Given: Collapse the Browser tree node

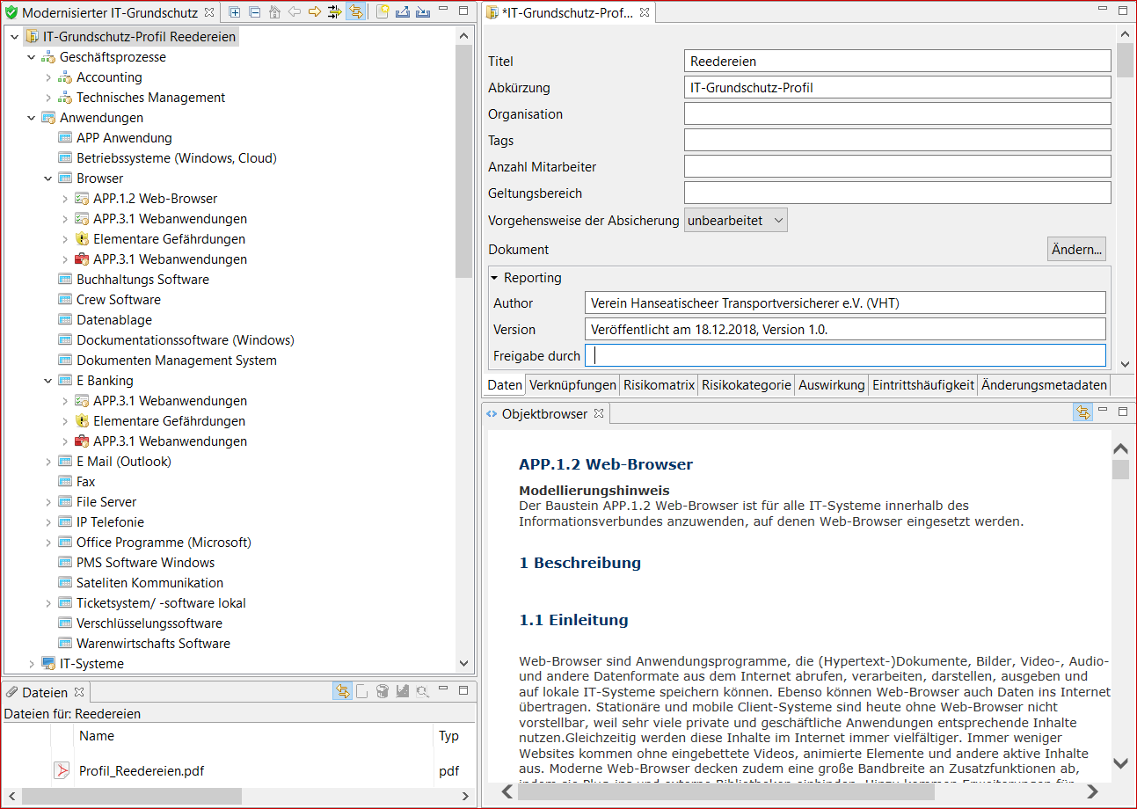Looking at the screenshot, I should 48,179.
